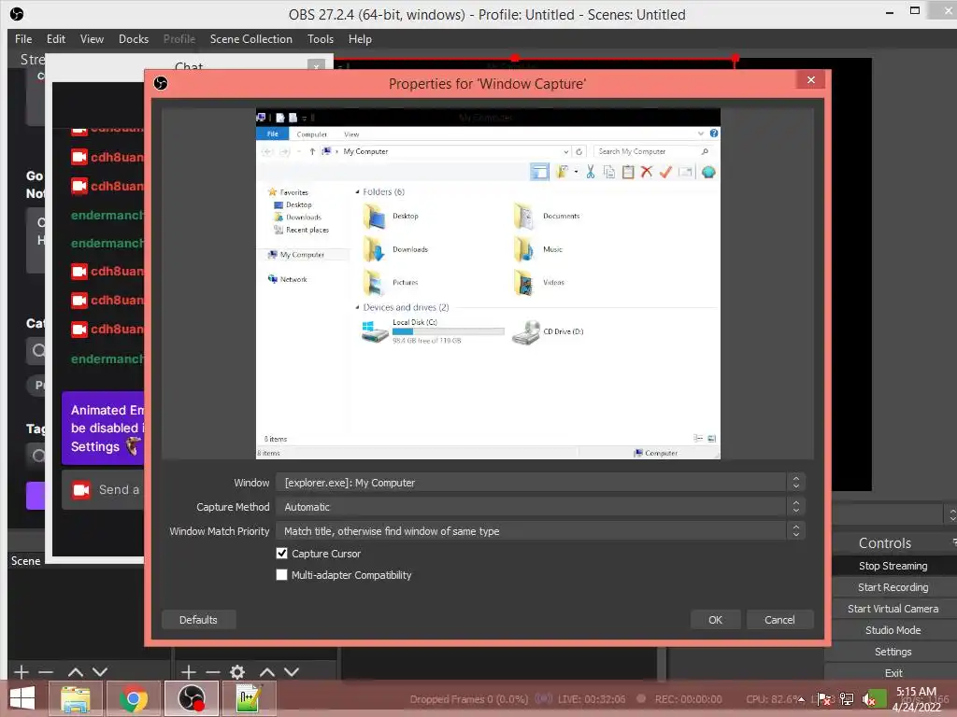Viewport: 957px width, 717px height.
Task: Move the scene up with the arrow
Action: (x=76, y=672)
